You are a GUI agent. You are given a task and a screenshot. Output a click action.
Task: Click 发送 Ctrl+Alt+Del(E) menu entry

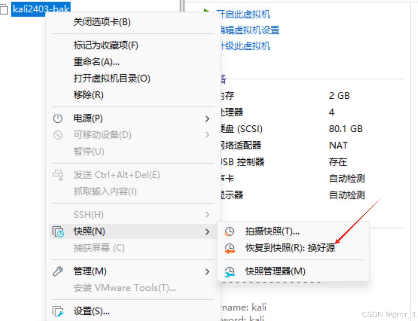133,175
